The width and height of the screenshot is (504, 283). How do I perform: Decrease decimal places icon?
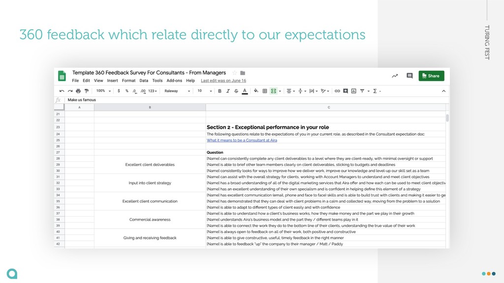click(x=134, y=91)
